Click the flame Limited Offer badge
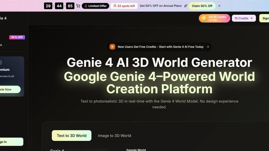Screen dimensions: 269x151 [x=95, y=6]
